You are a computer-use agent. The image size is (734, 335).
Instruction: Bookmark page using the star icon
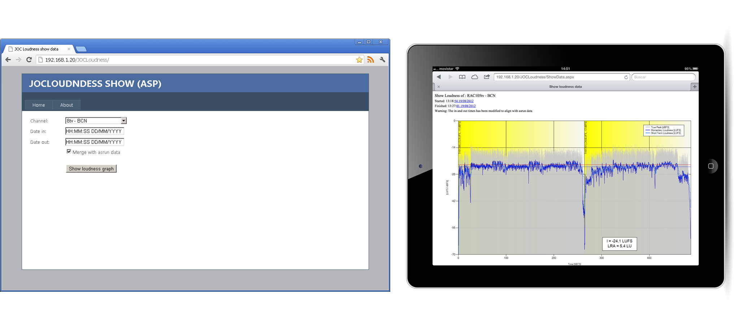click(x=359, y=60)
